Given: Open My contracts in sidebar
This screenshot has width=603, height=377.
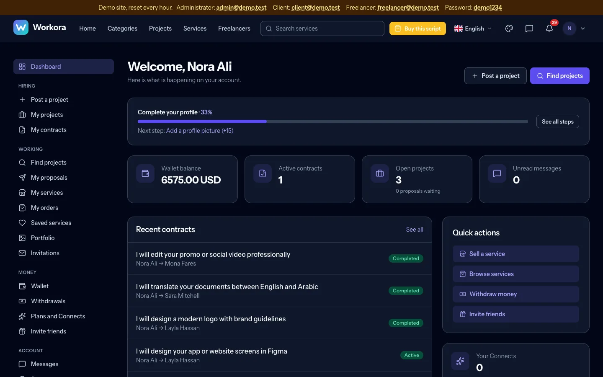Looking at the screenshot, I should pyautogui.click(x=64, y=130).
